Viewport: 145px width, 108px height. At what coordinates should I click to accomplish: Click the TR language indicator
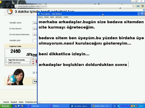click(114, 106)
